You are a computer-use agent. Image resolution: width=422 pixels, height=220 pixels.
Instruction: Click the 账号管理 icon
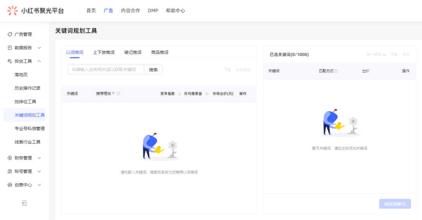tap(10, 171)
